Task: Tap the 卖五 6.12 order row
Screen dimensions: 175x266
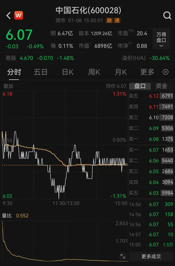Action: coord(151,96)
